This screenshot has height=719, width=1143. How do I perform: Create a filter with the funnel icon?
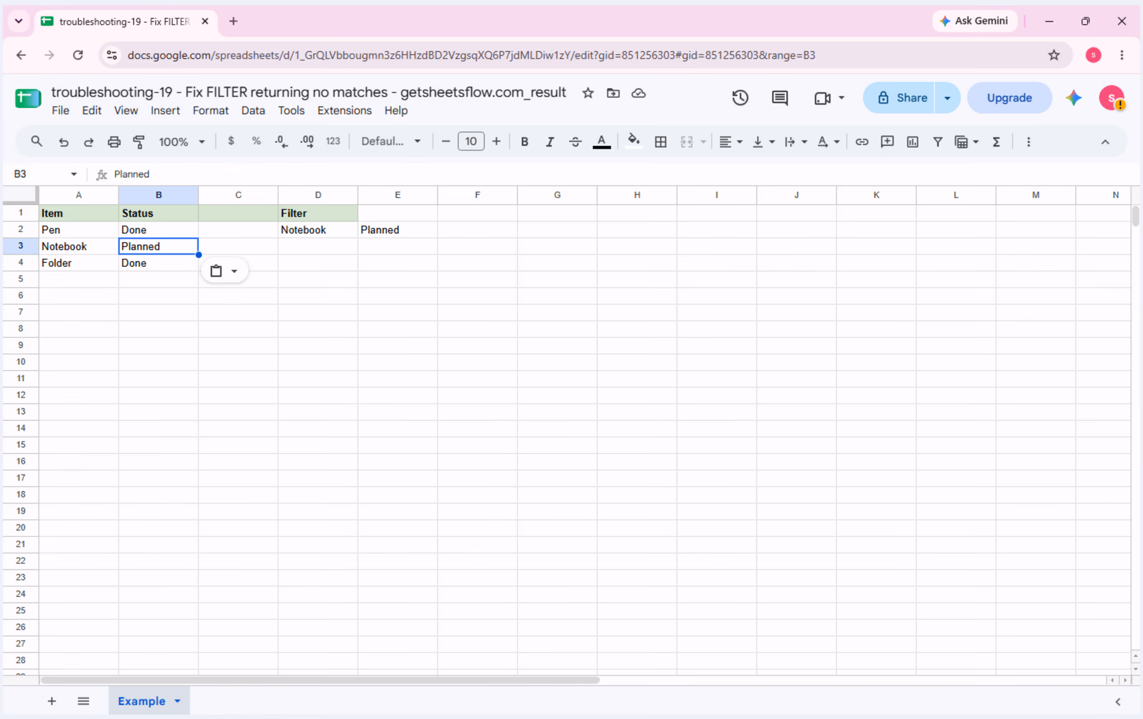[x=937, y=142]
